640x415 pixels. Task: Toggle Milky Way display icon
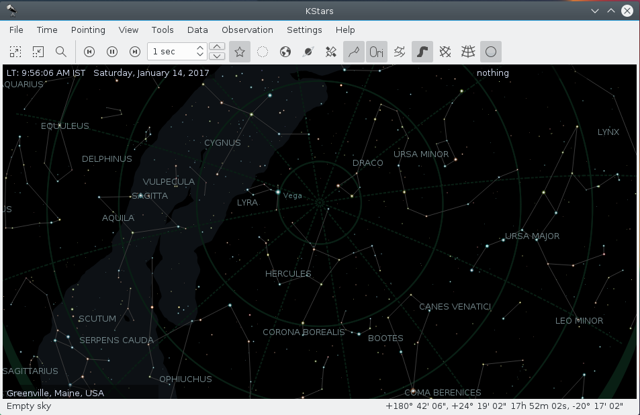point(422,52)
